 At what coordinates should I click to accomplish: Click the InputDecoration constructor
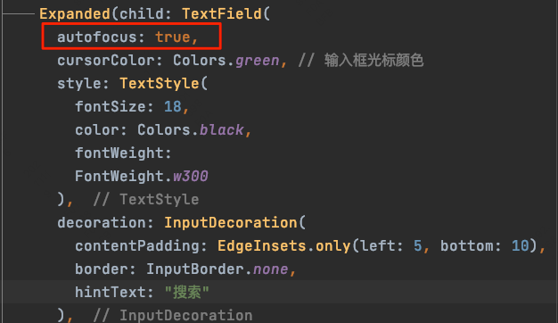point(230,223)
